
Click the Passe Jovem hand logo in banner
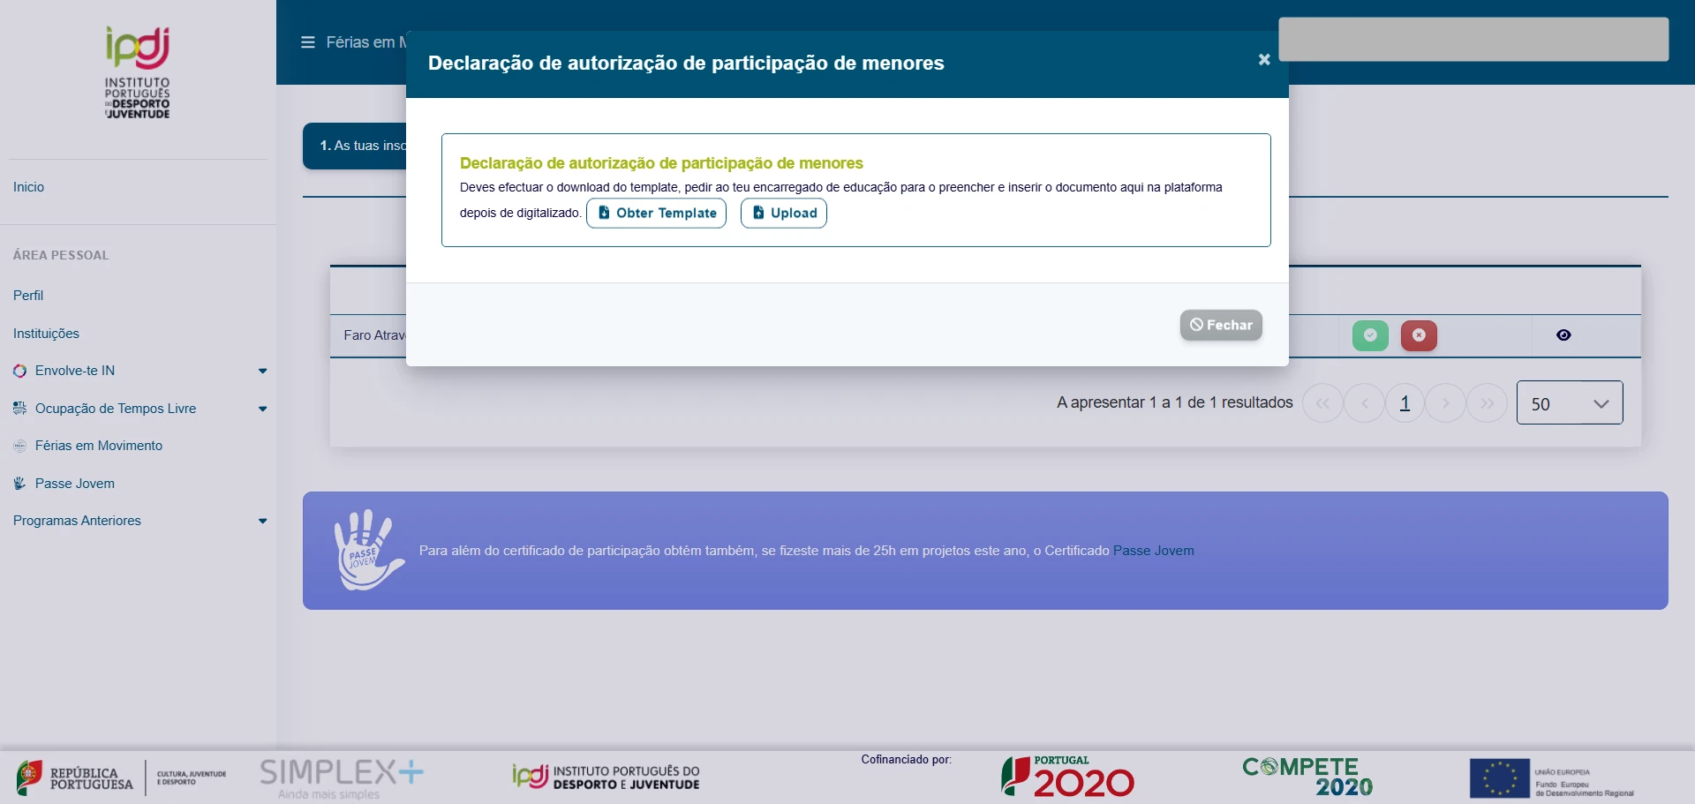coord(368,550)
